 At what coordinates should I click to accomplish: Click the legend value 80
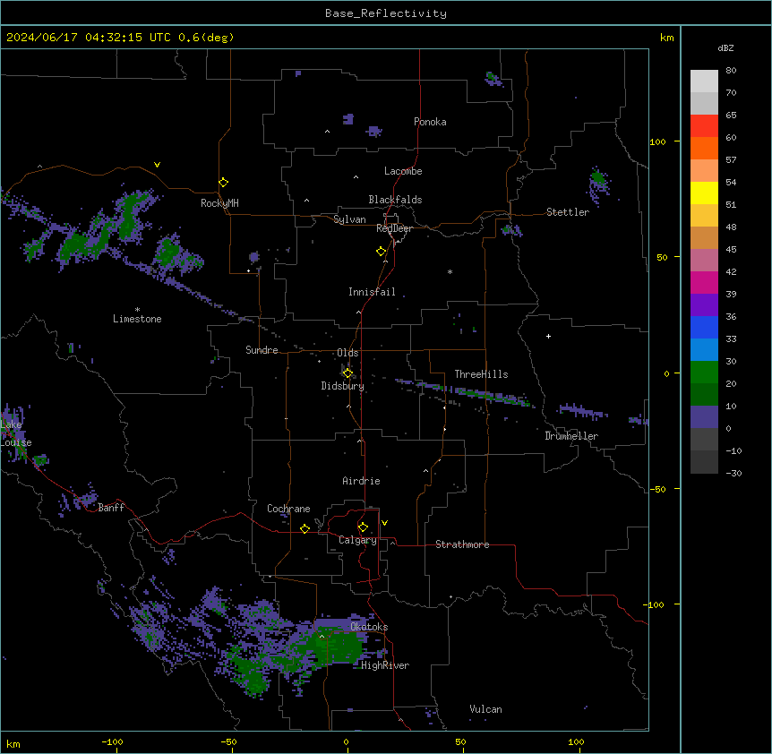(x=731, y=71)
